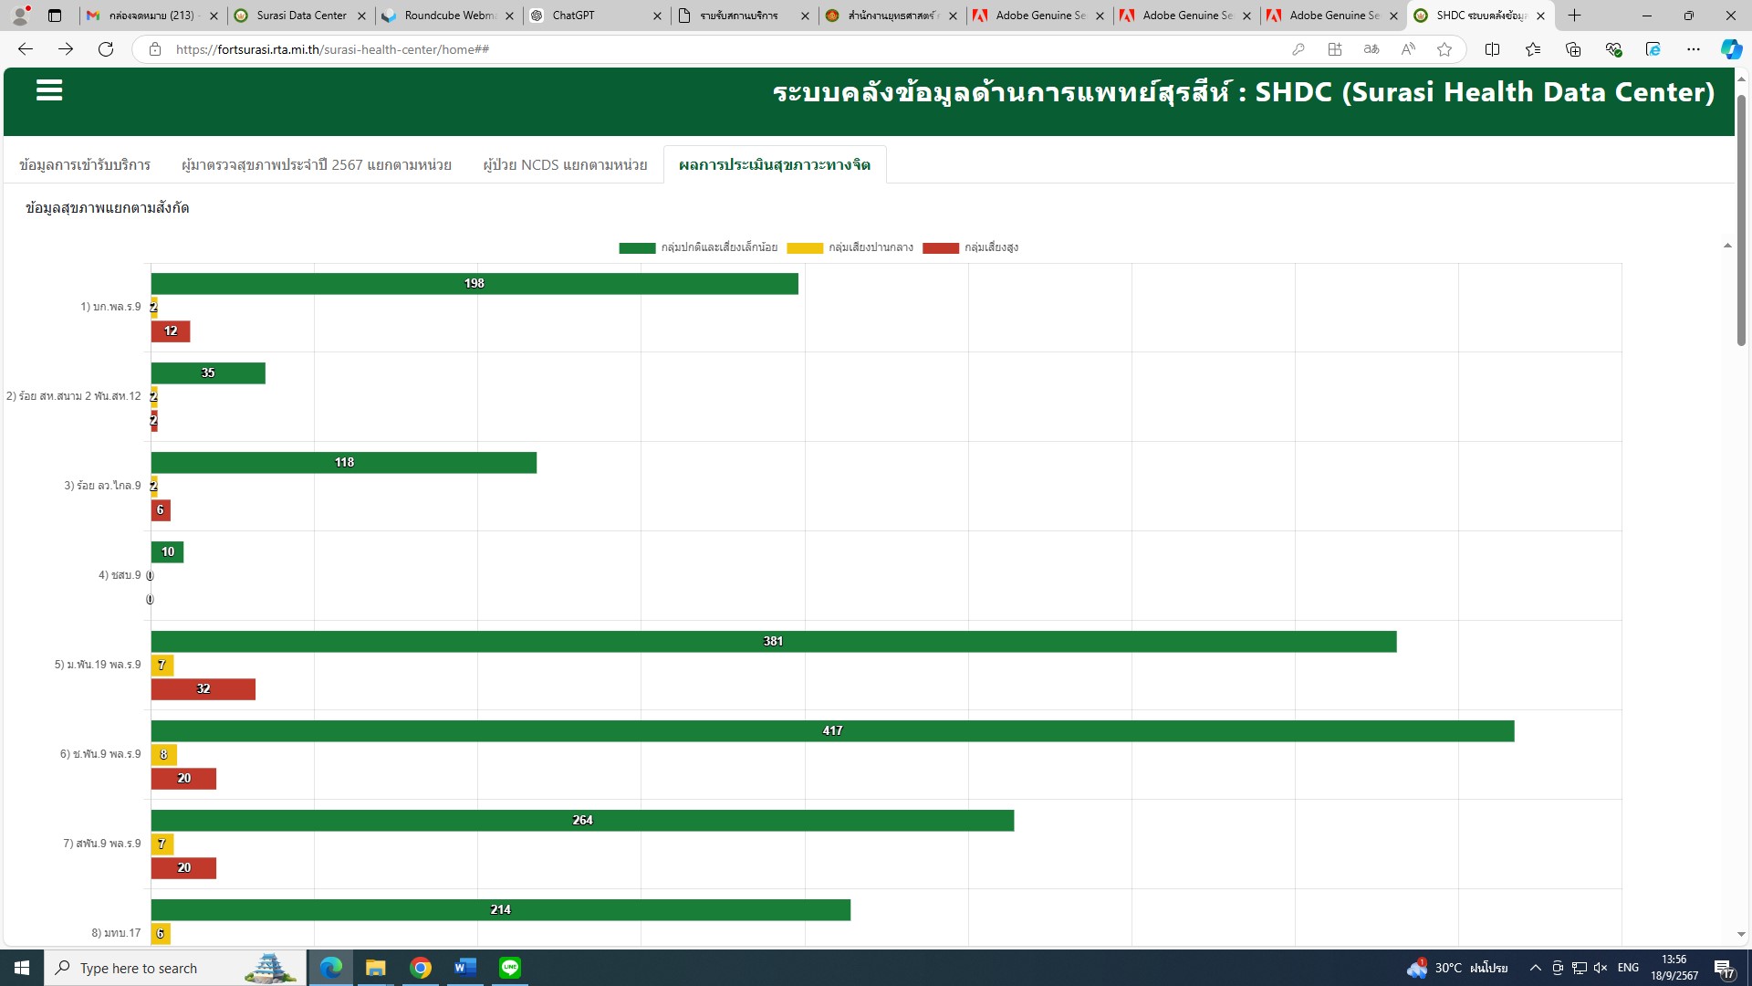
Task: Open the Copilot icon in Edge
Action: [x=1730, y=49]
